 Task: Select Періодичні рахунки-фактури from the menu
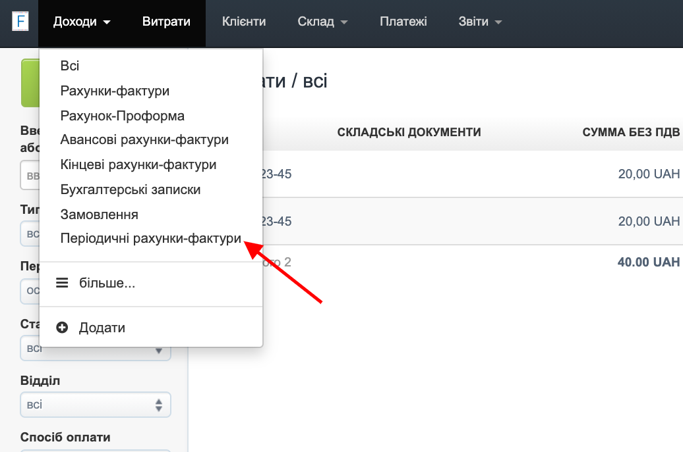click(x=151, y=238)
